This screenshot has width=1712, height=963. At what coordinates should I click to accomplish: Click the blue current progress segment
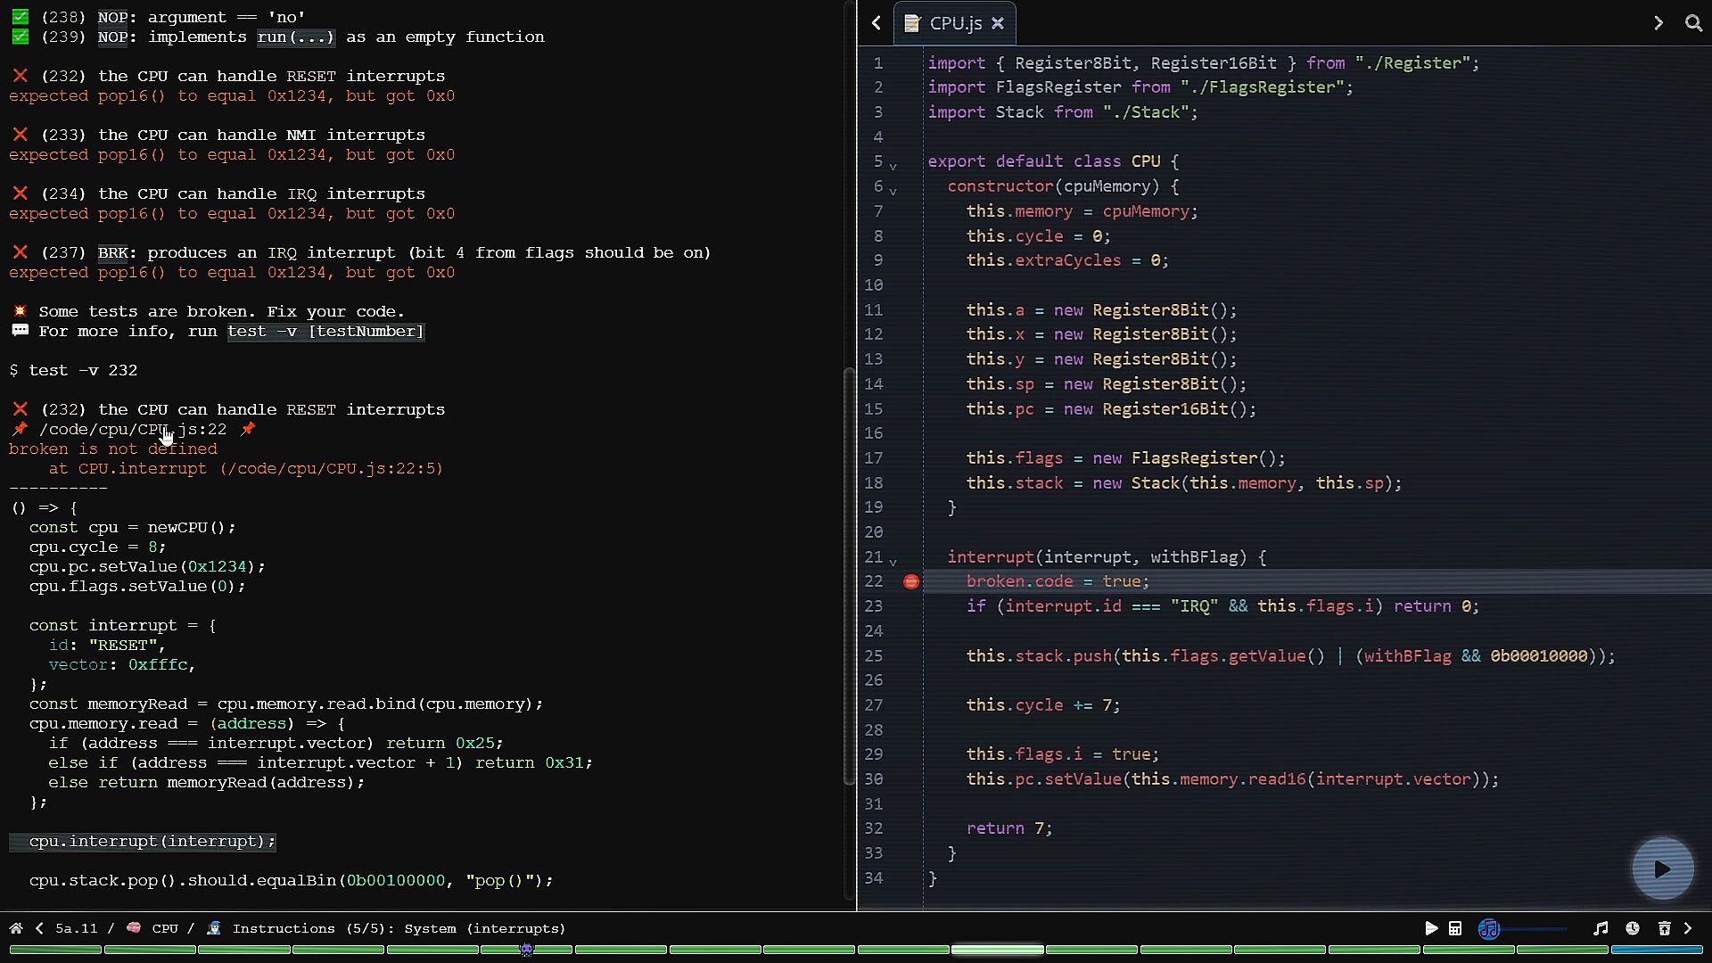click(1657, 950)
